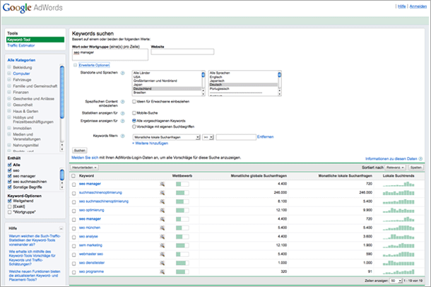The width and height of the screenshot is (431, 287).
Task: Click competition bar for seo dienstleister
Action: pos(182,263)
